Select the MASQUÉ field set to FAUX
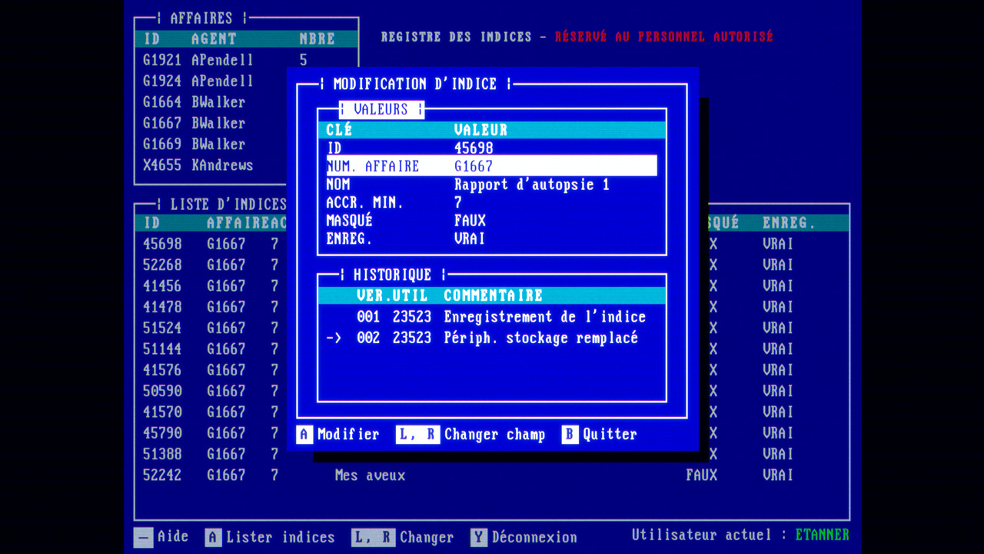 490,221
